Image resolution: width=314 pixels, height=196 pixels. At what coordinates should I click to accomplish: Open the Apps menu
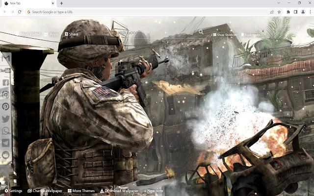(51, 34)
